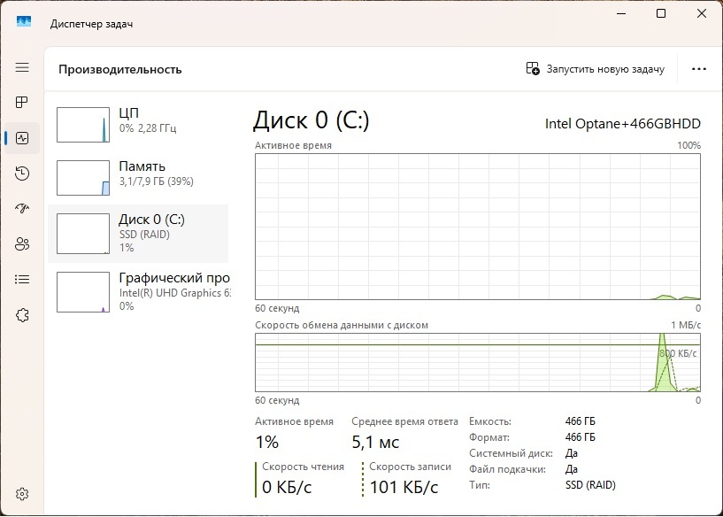
Task: Open the App history clock icon
Action: (22, 174)
